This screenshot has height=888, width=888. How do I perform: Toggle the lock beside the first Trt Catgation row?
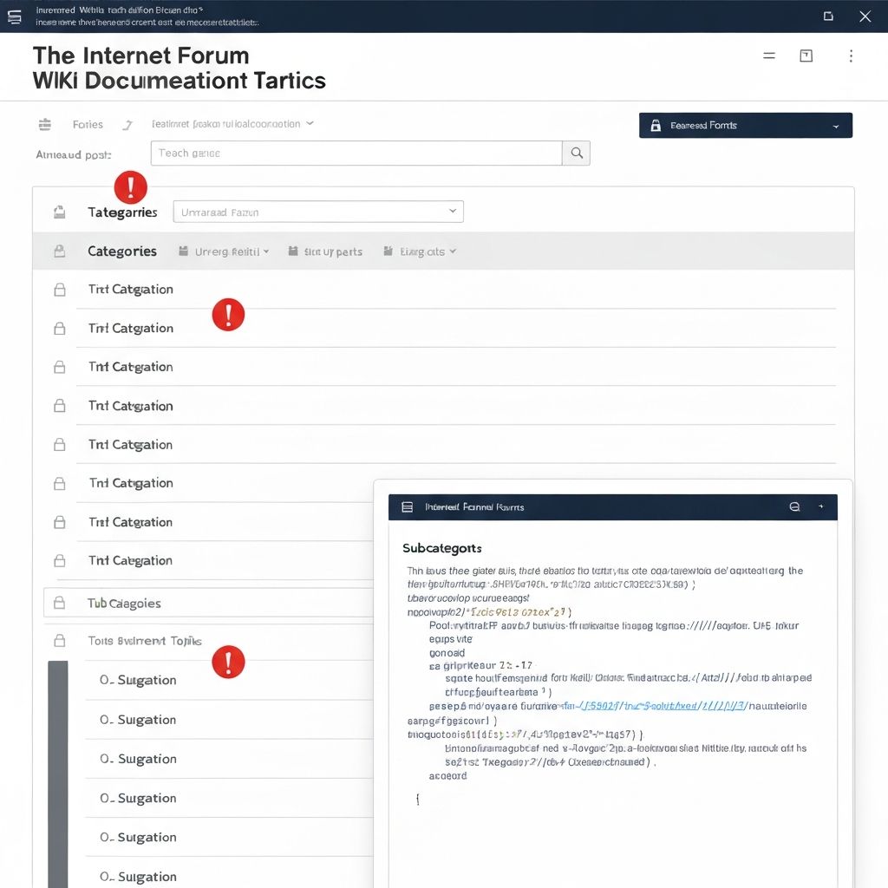[59, 290]
